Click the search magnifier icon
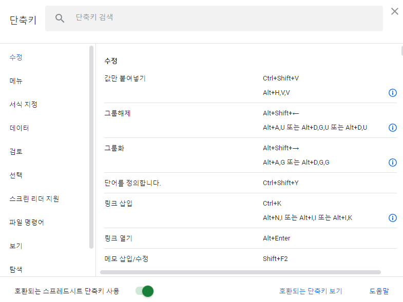 tap(60, 18)
